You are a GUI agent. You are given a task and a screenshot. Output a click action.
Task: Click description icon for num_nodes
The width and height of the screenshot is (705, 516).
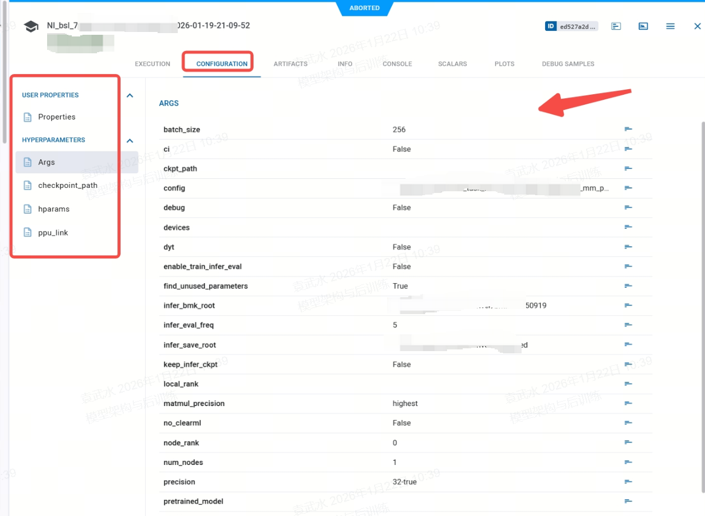tap(628, 462)
